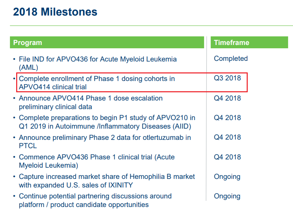
Task: Click Ongoing beside partnering discussions row
Action: [x=227, y=196]
